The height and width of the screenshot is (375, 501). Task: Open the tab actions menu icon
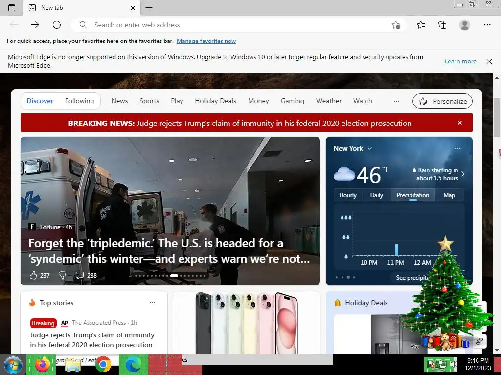coord(12,8)
